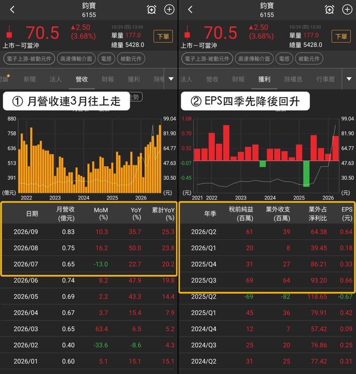Switch to 行事曆 tab in right panel
This screenshot has height=374, width=356.
click(x=325, y=79)
